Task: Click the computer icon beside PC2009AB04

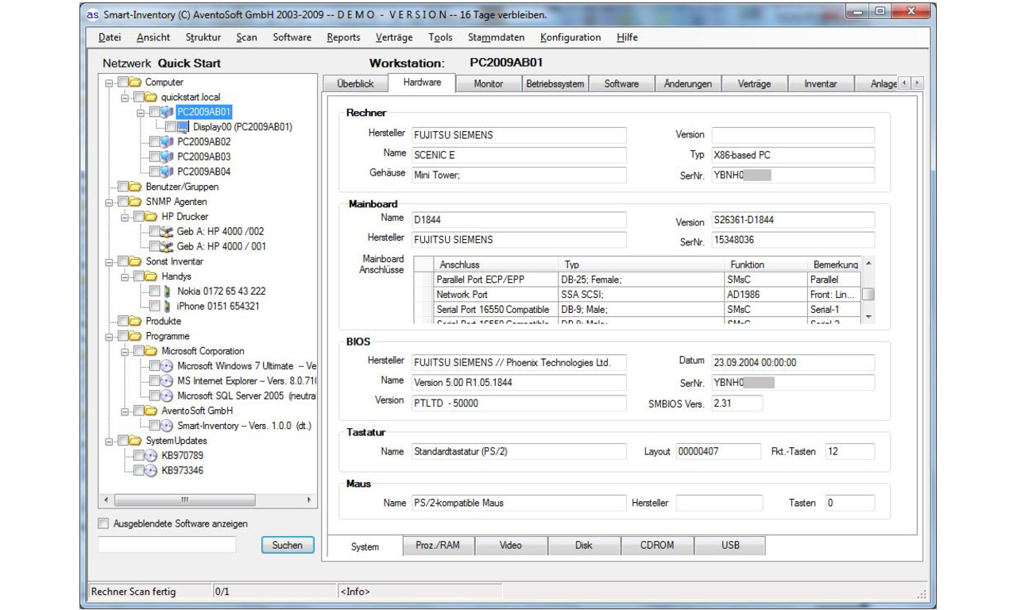Action: point(167,172)
